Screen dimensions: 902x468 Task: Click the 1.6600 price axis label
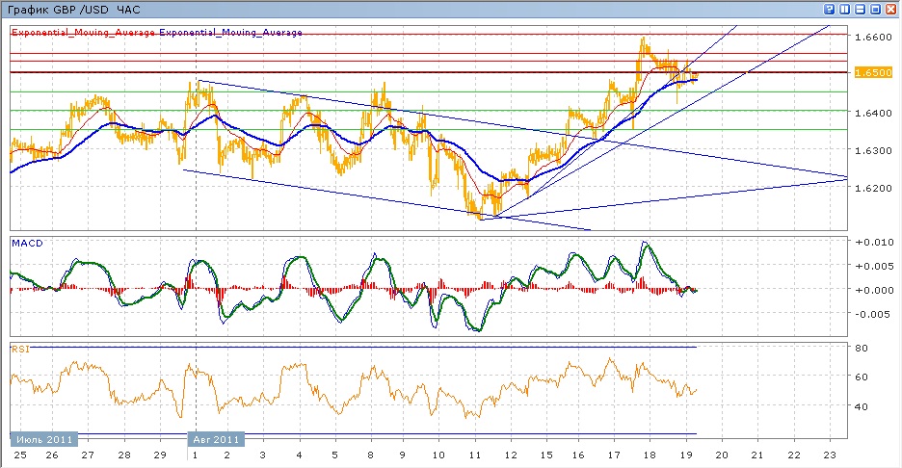coord(871,37)
